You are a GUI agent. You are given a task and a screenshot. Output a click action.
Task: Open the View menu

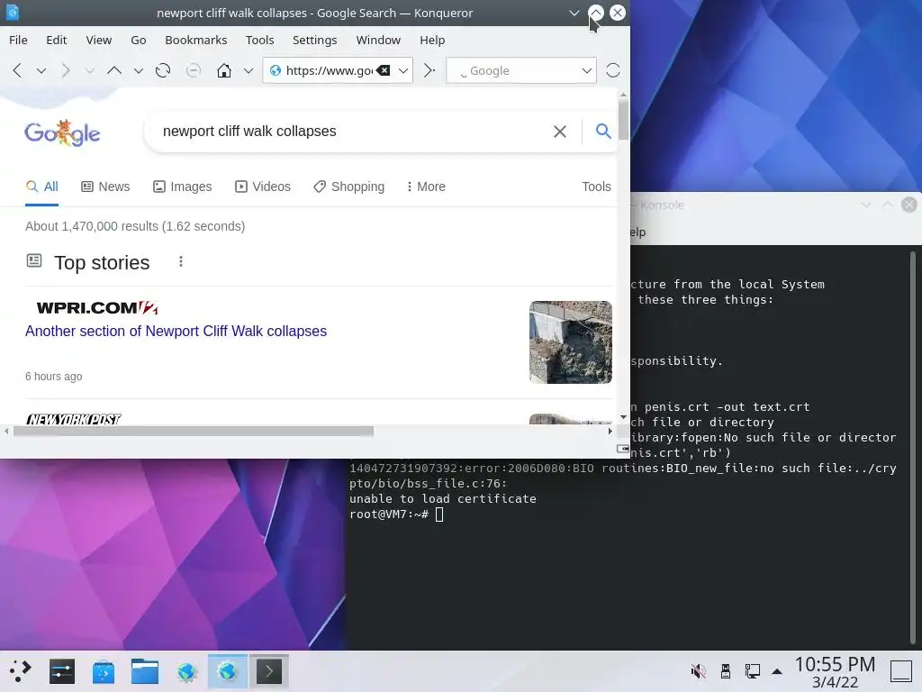pyautogui.click(x=98, y=40)
